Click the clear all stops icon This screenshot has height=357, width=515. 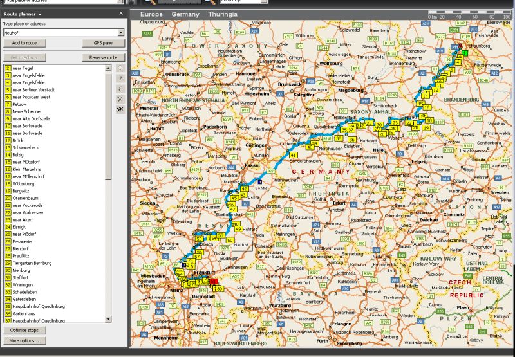[120, 110]
